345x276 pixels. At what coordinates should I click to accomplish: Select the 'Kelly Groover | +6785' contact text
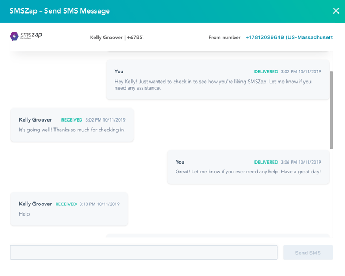(116, 37)
